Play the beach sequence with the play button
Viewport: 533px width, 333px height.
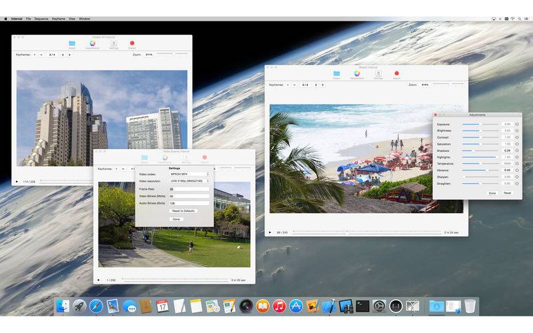(x=270, y=232)
